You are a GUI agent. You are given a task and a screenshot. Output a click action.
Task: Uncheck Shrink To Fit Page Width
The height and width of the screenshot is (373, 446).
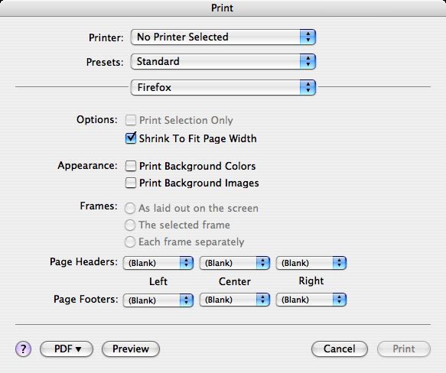tap(131, 138)
